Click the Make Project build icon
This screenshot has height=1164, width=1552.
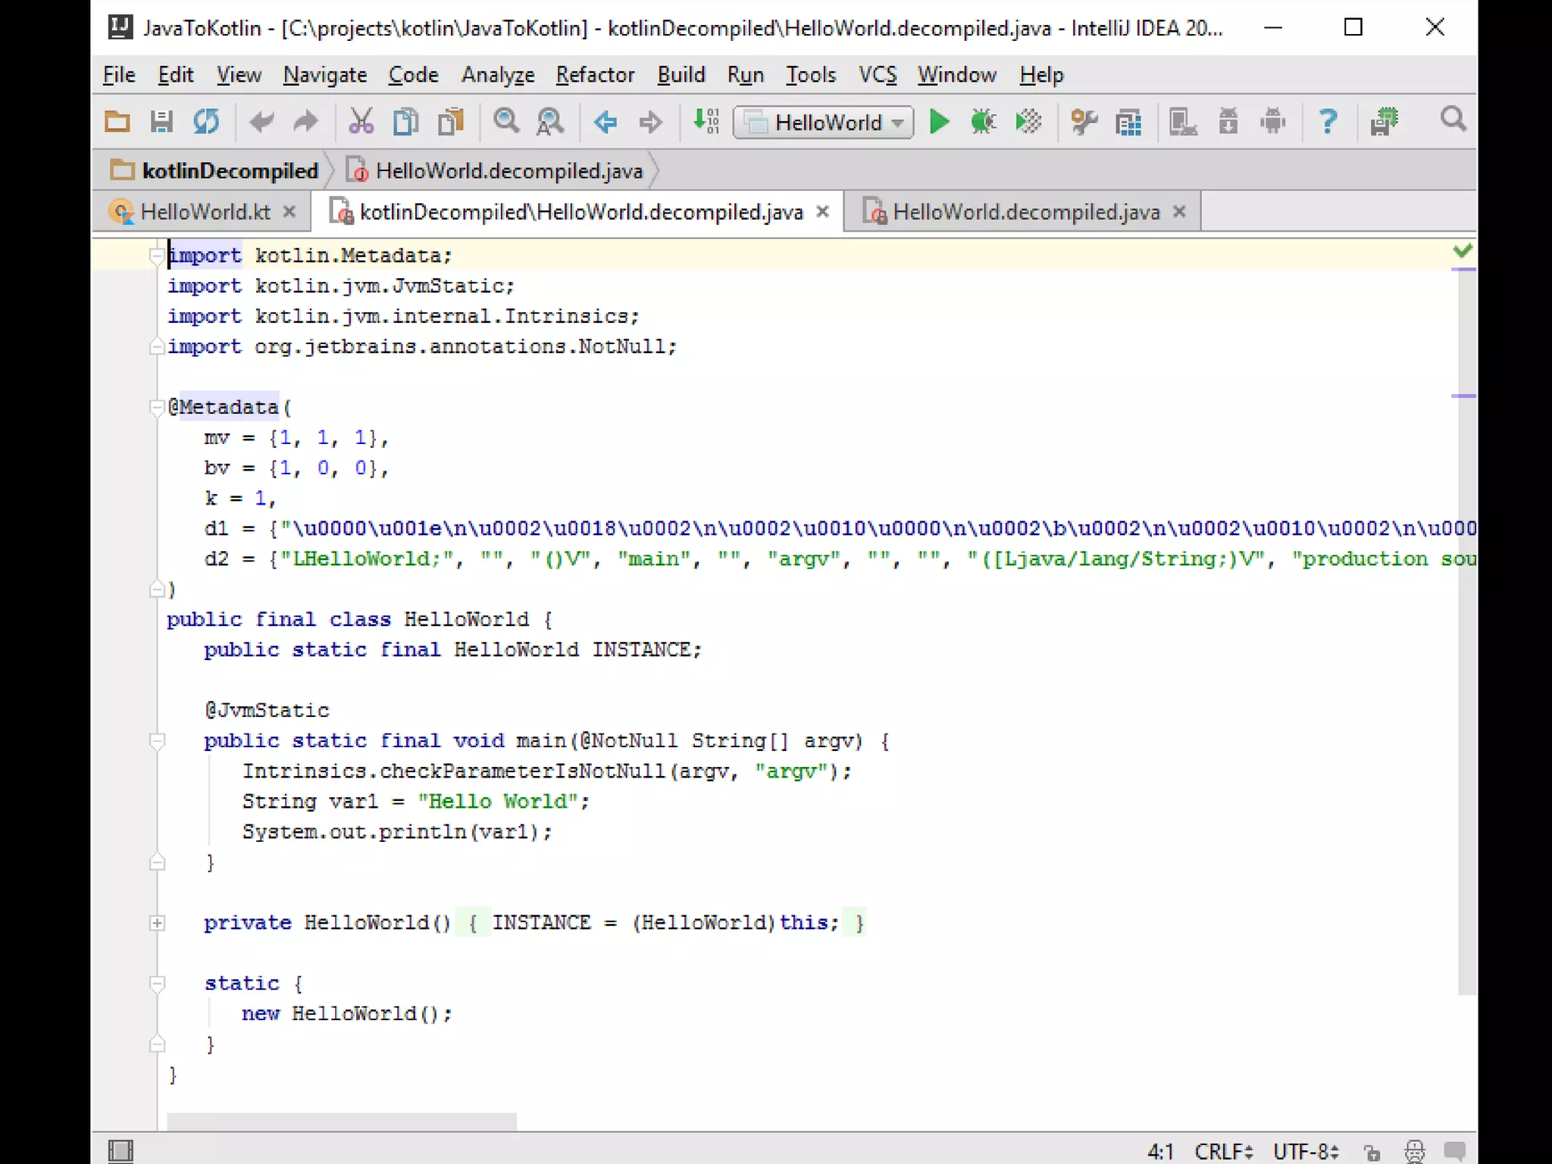(706, 122)
